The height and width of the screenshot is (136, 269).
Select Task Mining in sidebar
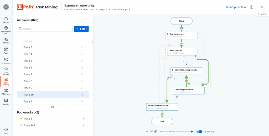(x=6, y=82)
